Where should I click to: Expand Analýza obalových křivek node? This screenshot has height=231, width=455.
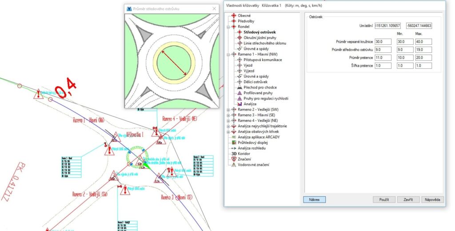pyautogui.click(x=228, y=132)
